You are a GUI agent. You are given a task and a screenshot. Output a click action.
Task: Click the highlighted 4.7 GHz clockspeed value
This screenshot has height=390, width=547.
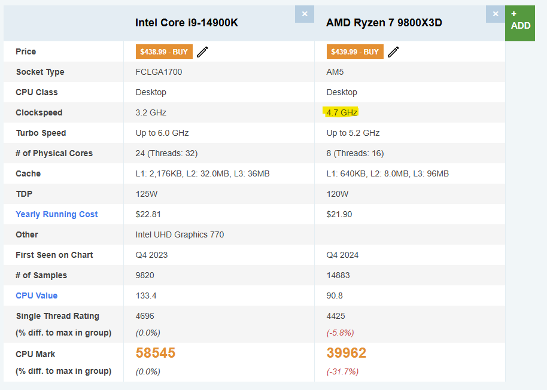(342, 112)
